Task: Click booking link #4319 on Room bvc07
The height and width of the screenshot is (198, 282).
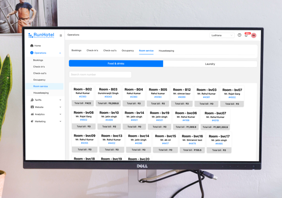Action: 215,120
